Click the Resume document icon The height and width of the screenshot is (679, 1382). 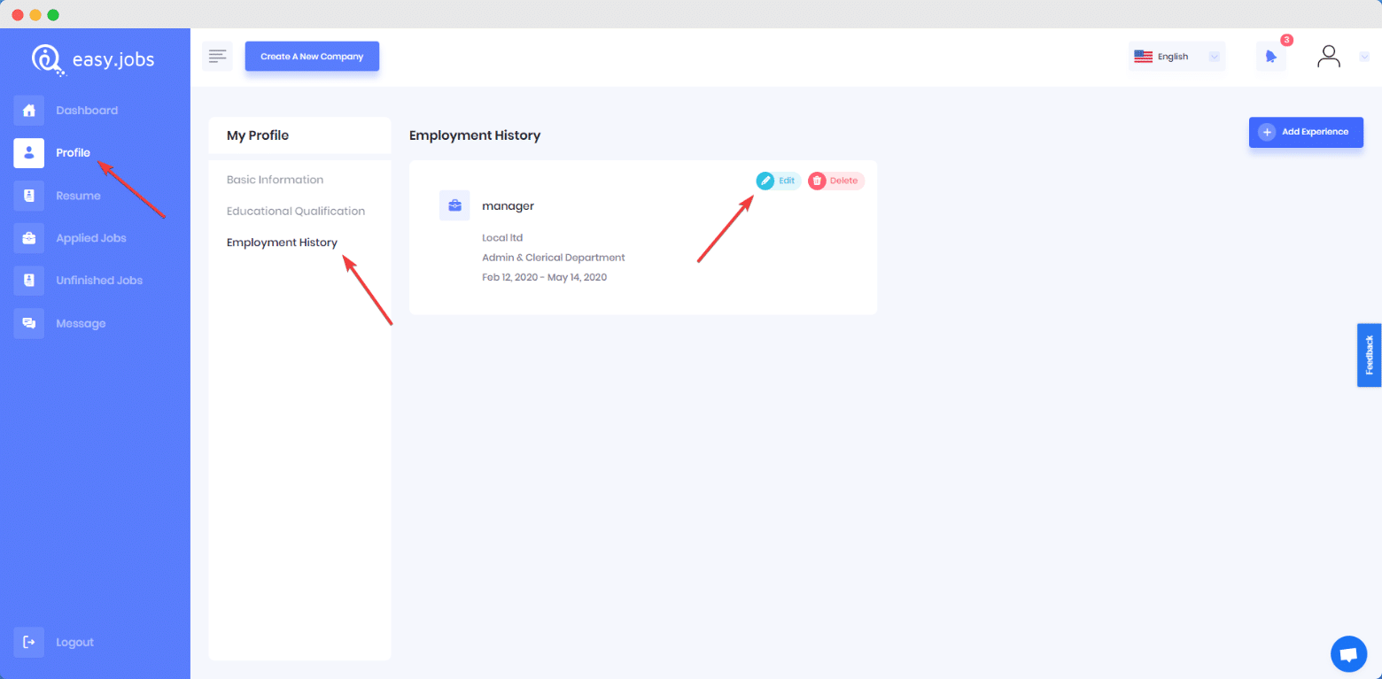click(29, 196)
